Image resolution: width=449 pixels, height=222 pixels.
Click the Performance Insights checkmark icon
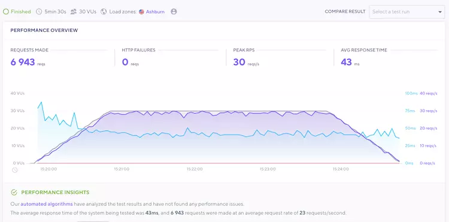14,192
